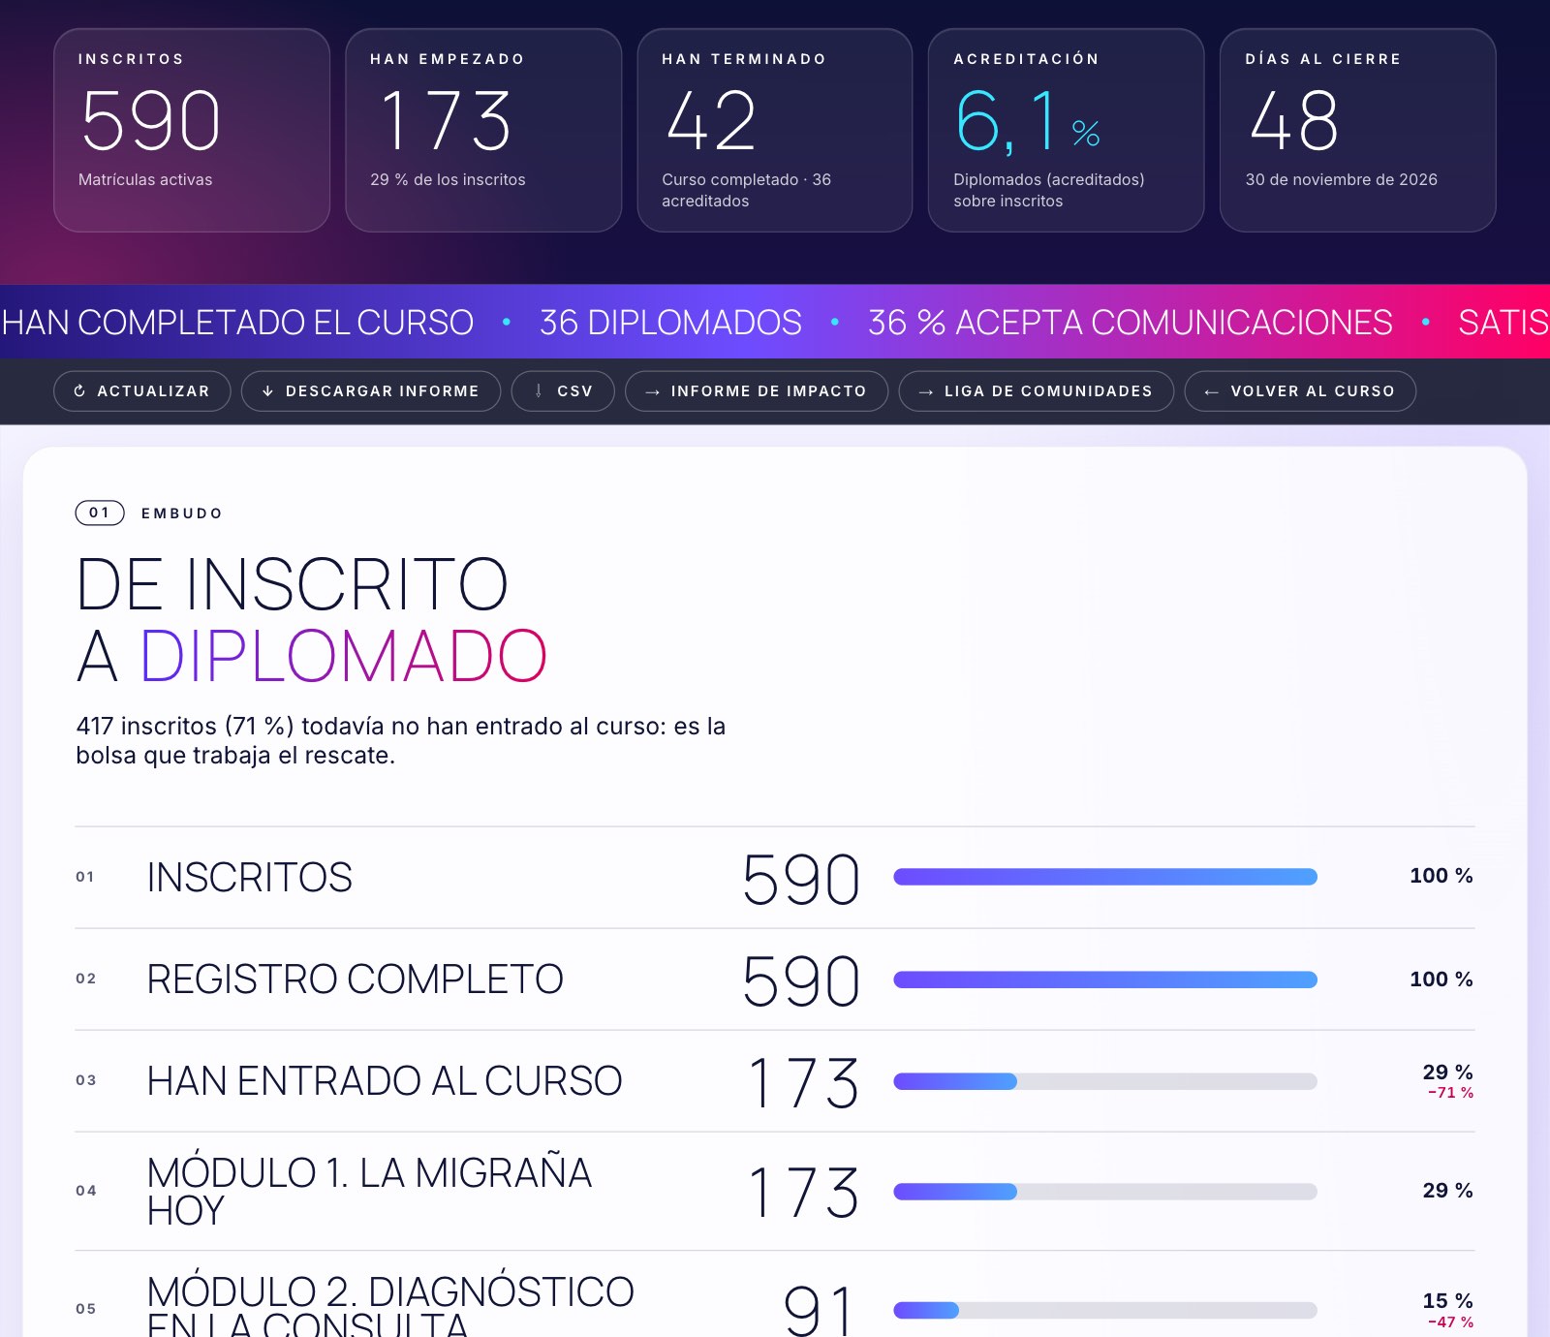Click the 417 inscritos description paragraph

(401, 740)
